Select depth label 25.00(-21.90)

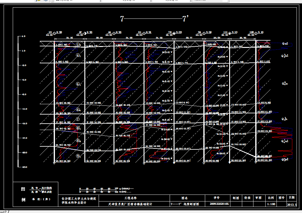(x=239, y=161)
